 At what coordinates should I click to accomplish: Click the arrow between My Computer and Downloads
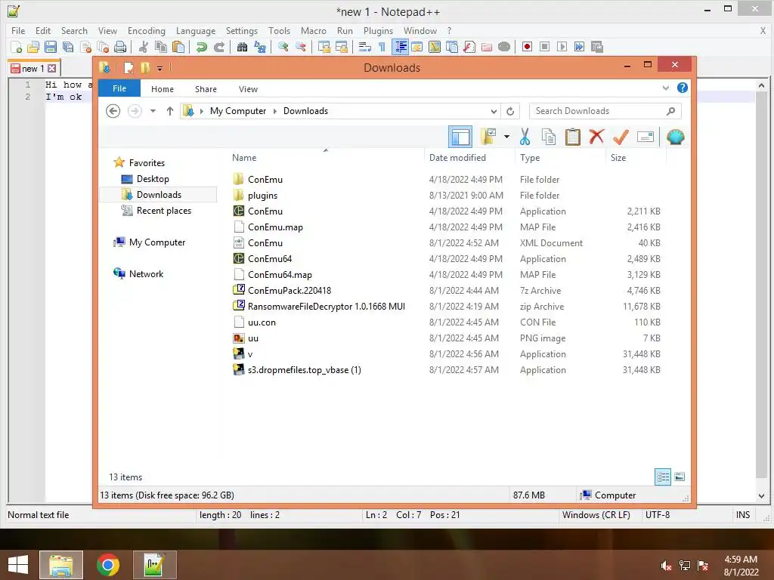[x=275, y=111]
